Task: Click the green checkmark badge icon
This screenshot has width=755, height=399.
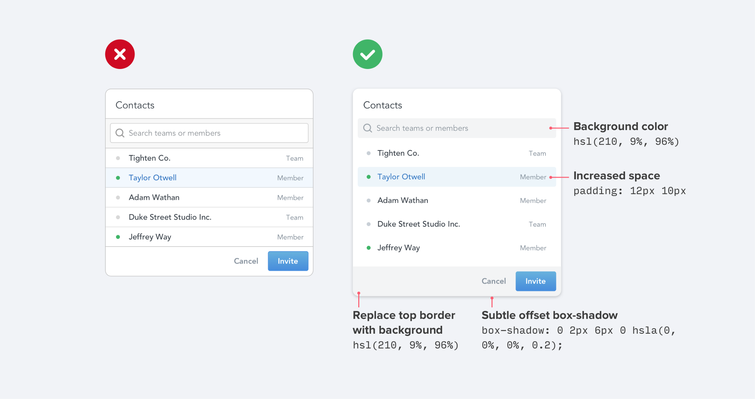Action: (x=368, y=54)
